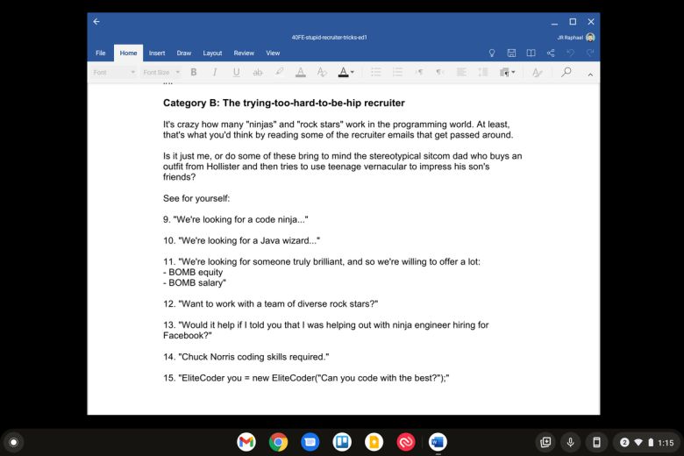Collapse the ribbon with the chevron

(590, 75)
